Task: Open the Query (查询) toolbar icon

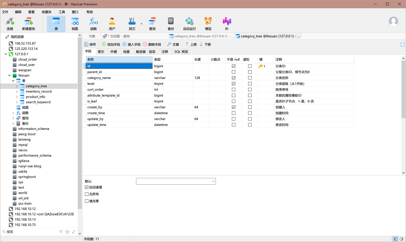Action: (x=152, y=24)
